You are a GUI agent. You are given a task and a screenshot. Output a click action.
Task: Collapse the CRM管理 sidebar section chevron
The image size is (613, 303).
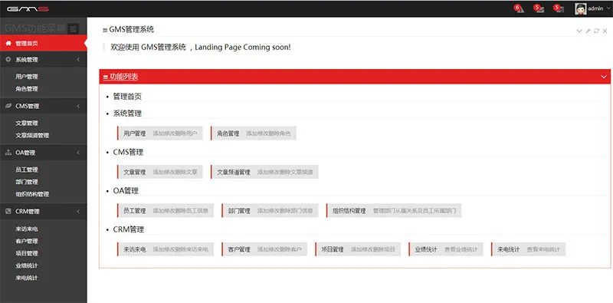(78, 212)
